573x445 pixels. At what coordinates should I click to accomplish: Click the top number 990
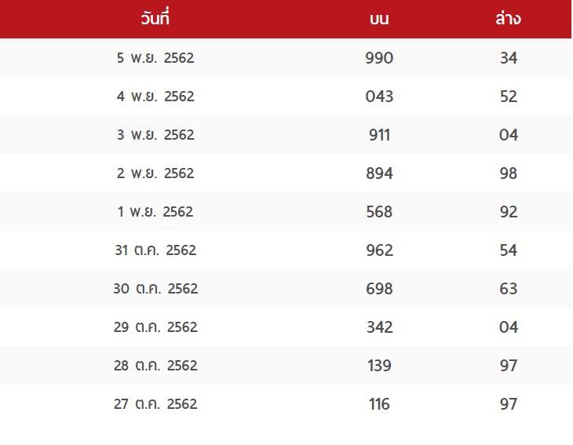click(379, 58)
